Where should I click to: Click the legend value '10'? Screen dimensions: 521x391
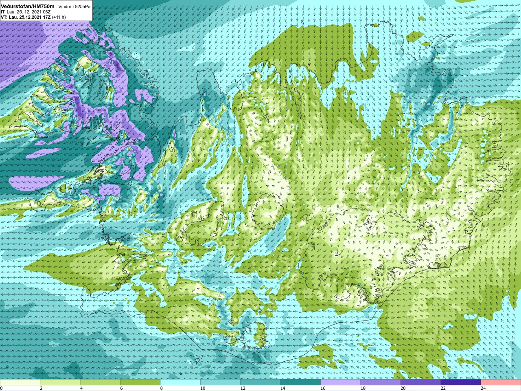pos(203,388)
